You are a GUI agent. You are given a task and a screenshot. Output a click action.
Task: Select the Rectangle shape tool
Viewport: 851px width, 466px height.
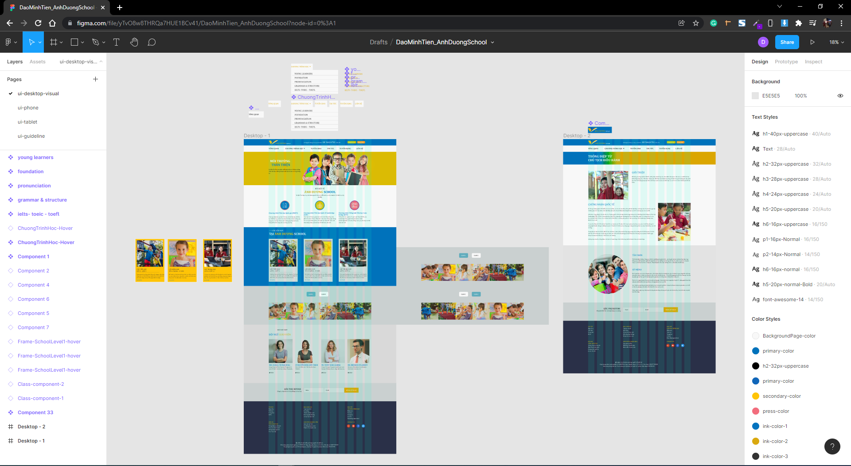pos(74,42)
